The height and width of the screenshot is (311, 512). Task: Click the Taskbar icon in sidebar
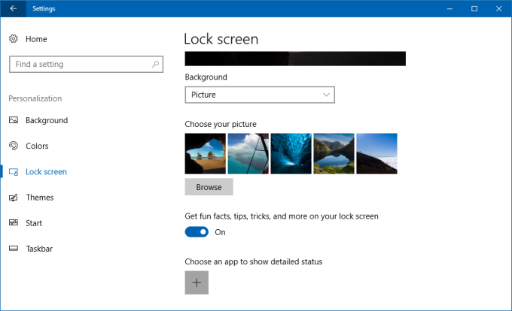click(14, 249)
